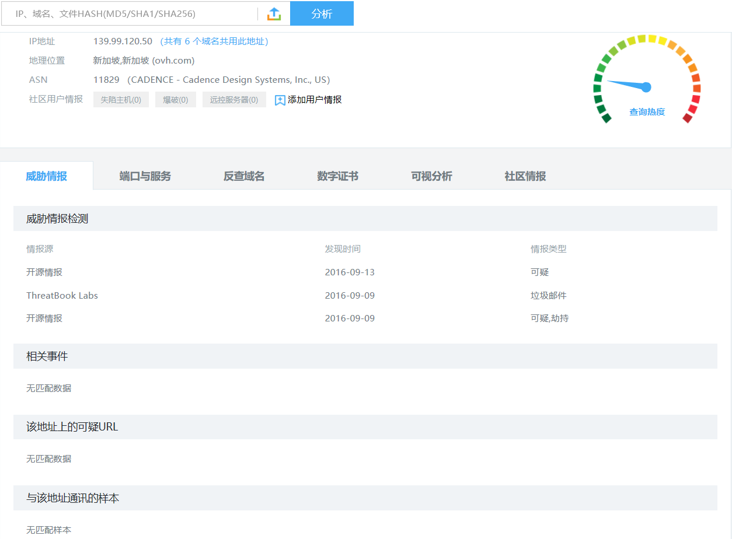Click the add user intelligence bookmark icon

[280, 100]
